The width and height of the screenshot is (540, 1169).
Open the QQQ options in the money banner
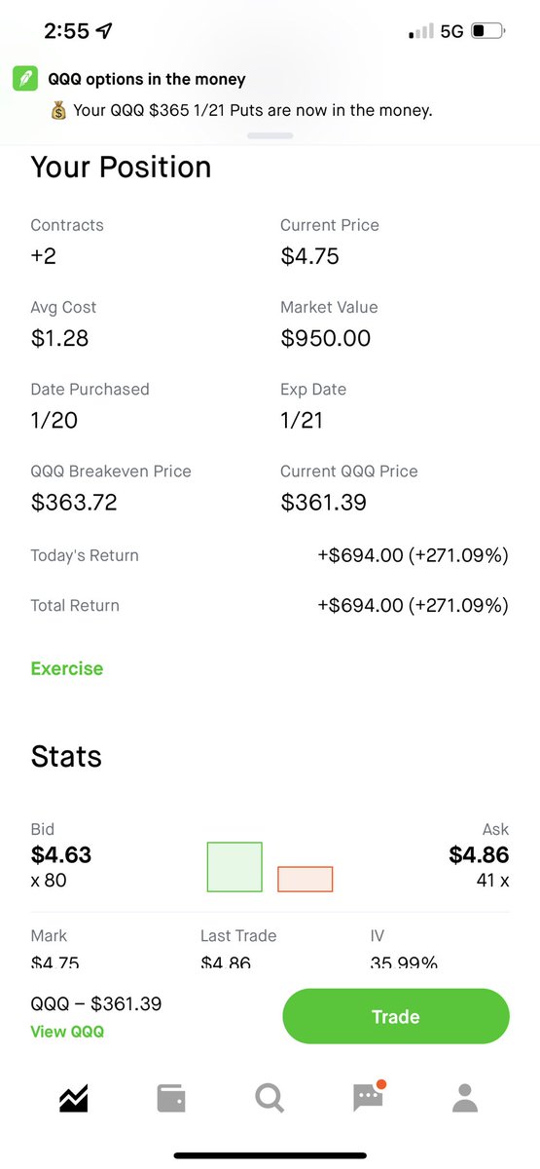270,94
